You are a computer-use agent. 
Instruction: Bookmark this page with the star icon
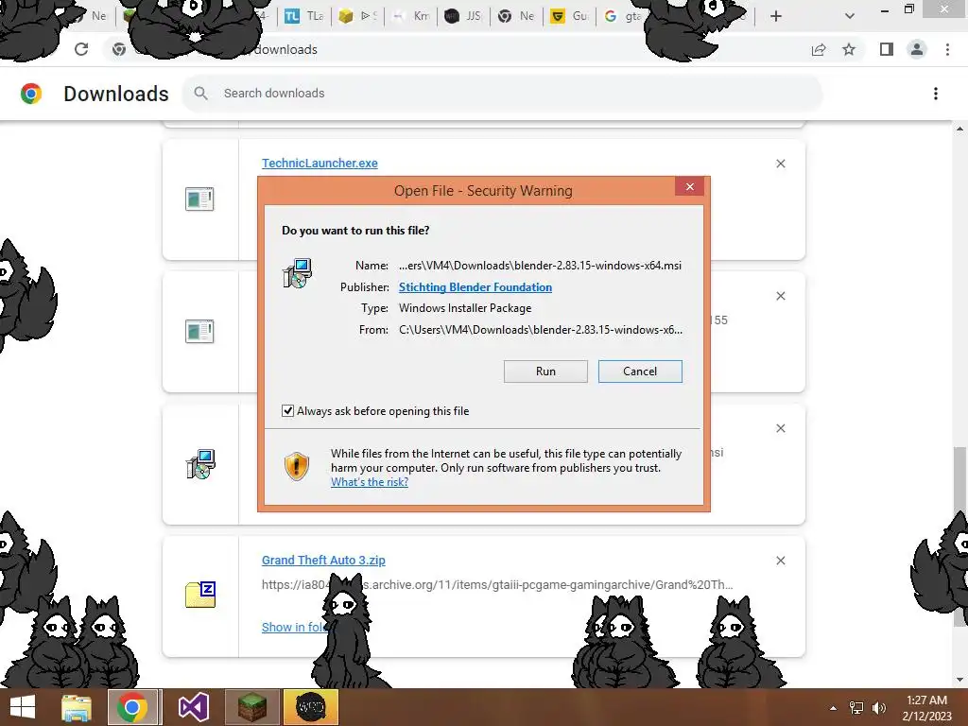[849, 49]
